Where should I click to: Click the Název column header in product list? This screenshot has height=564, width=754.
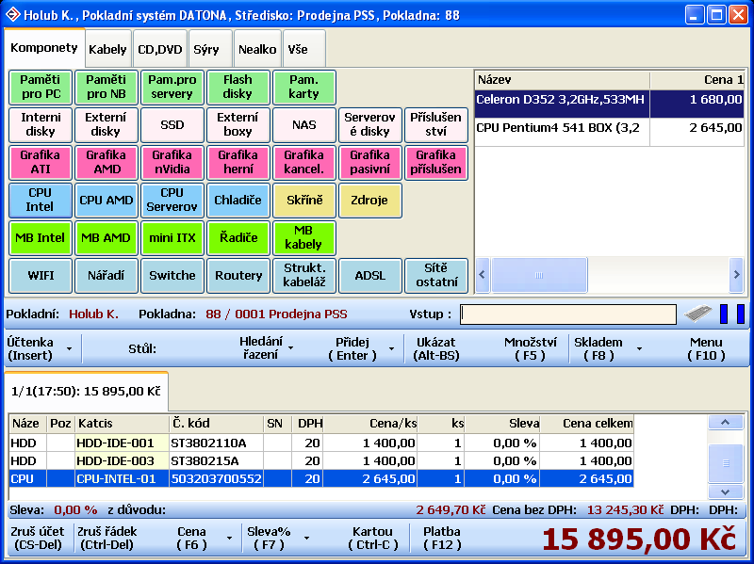click(562, 80)
